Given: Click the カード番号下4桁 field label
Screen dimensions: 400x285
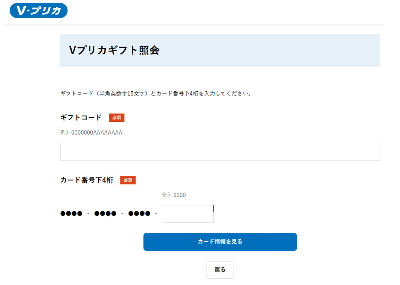Looking at the screenshot, I should click(x=87, y=180).
